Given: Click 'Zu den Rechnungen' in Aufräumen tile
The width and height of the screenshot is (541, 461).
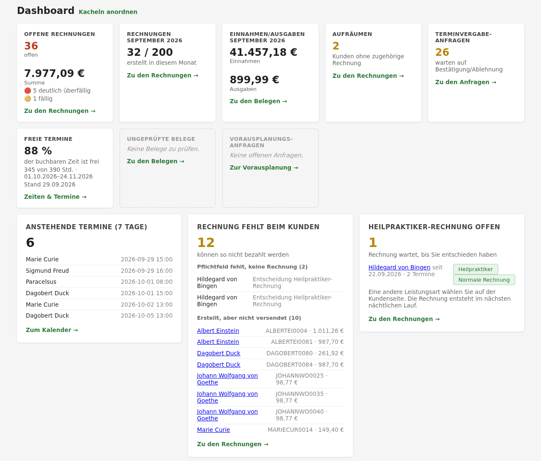Looking at the screenshot, I should click(x=368, y=76).
